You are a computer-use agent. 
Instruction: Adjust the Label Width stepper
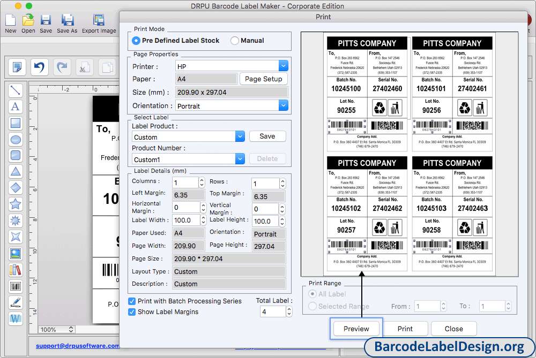[203, 220]
